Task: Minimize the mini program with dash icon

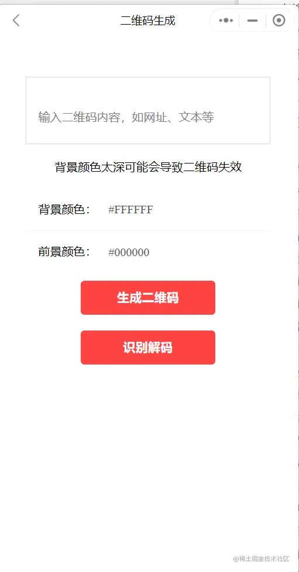Action: 252,21
